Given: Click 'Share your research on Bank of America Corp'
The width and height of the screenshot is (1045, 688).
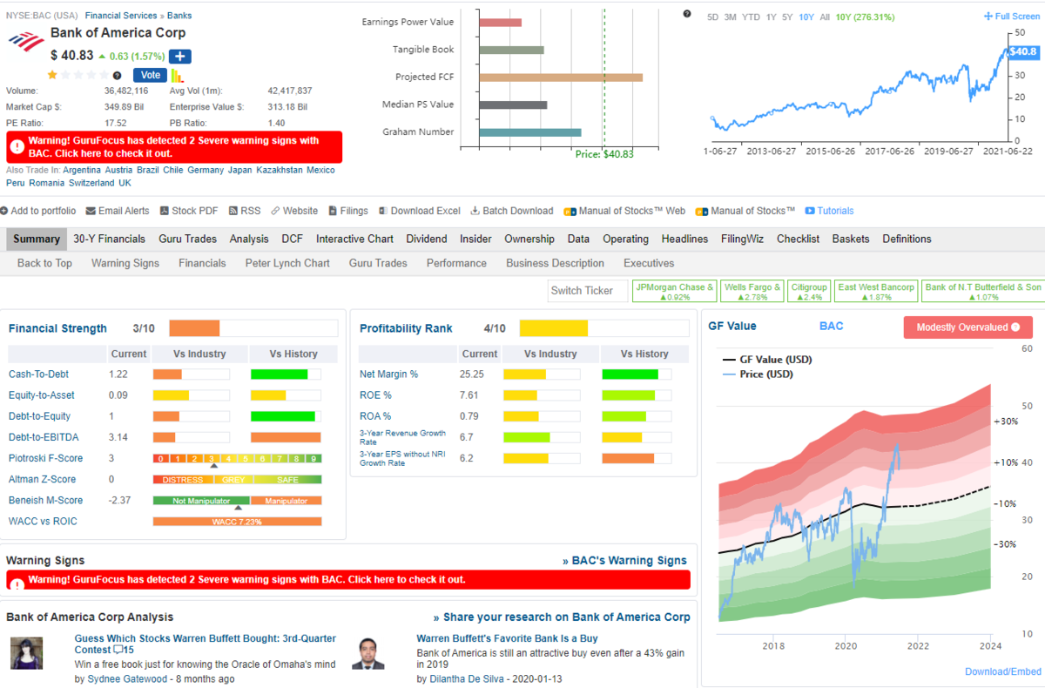Looking at the screenshot, I should click(562, 617).
